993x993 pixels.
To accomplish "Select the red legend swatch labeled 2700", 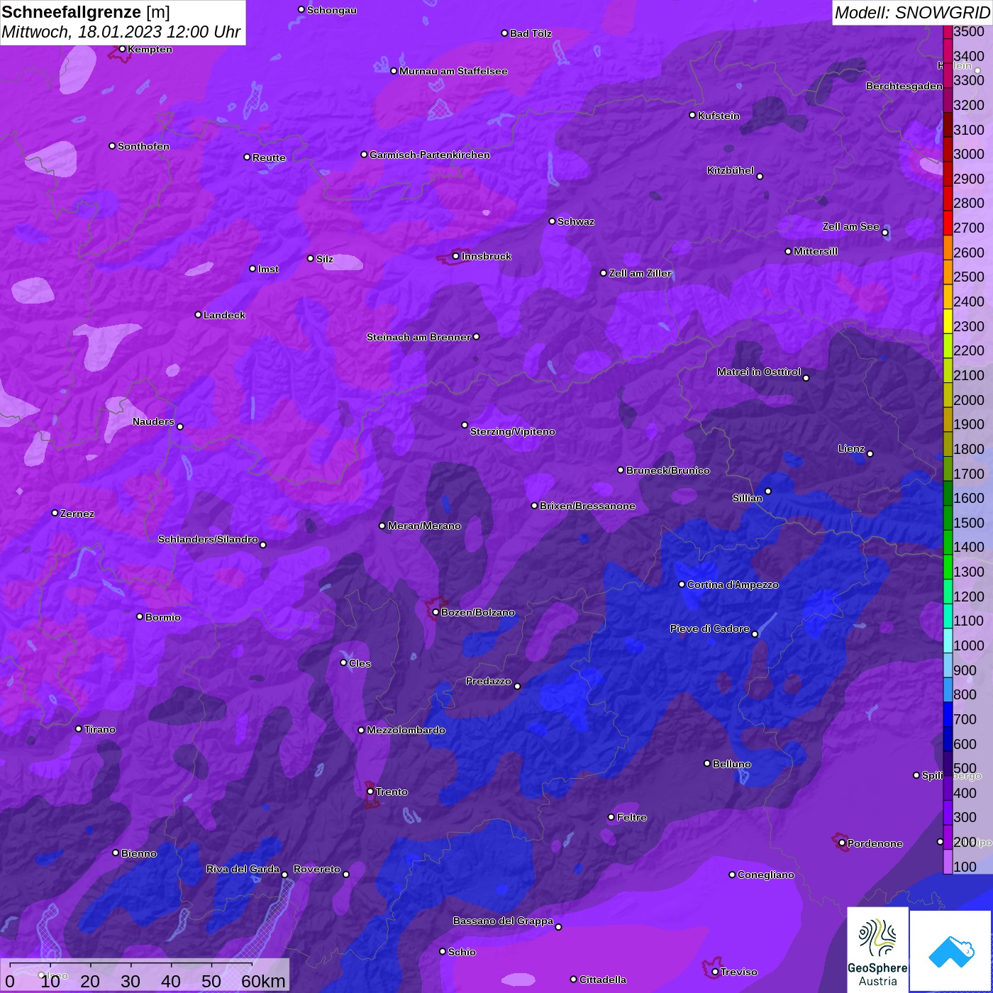I will (x=948, y=223).
